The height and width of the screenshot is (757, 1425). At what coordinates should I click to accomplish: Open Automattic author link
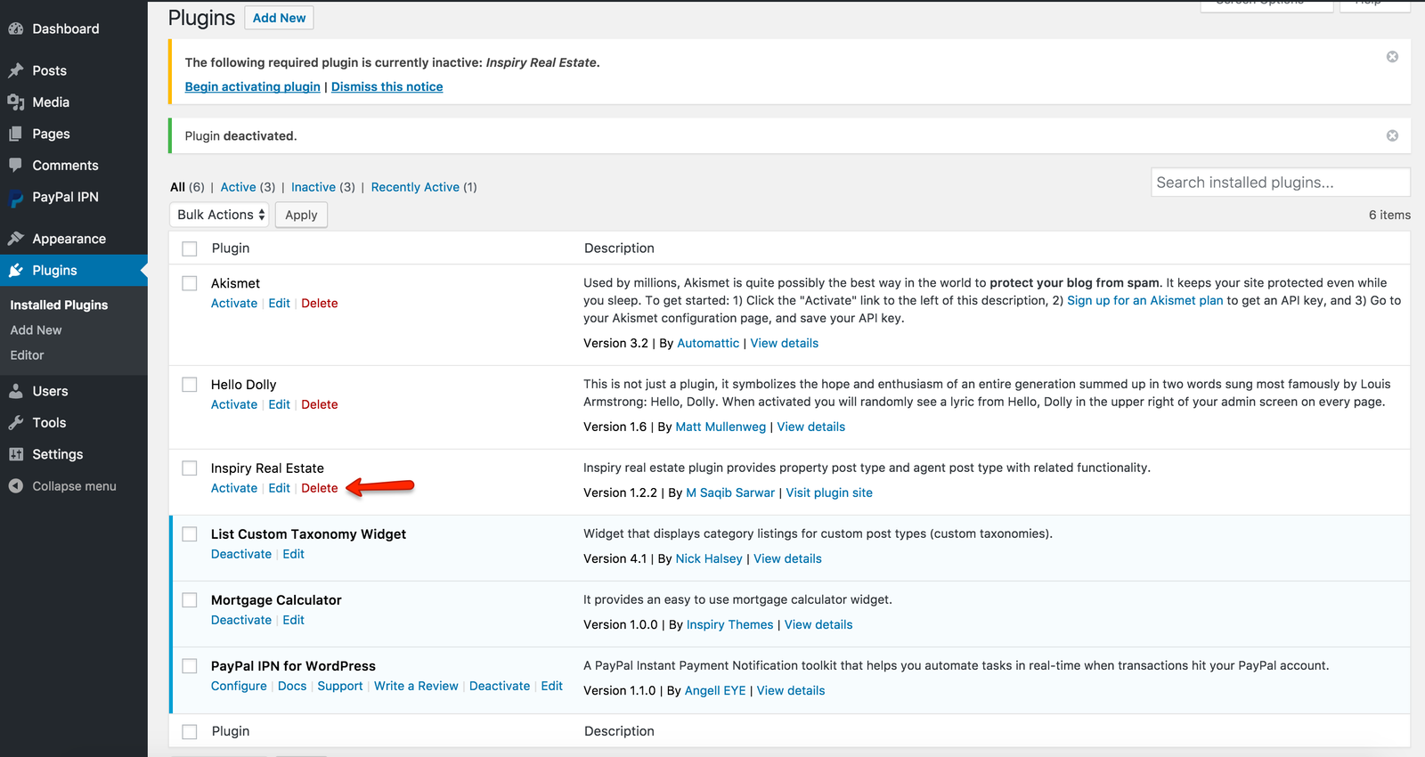[x=708, y=343]
